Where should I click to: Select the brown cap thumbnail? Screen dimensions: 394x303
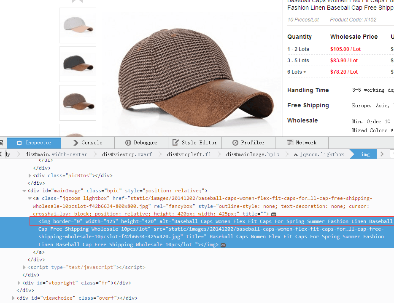(x=78, y=103)
